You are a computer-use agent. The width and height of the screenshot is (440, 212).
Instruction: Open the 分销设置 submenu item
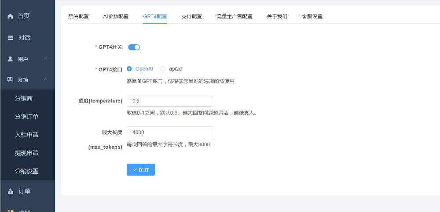pos(27,171)
